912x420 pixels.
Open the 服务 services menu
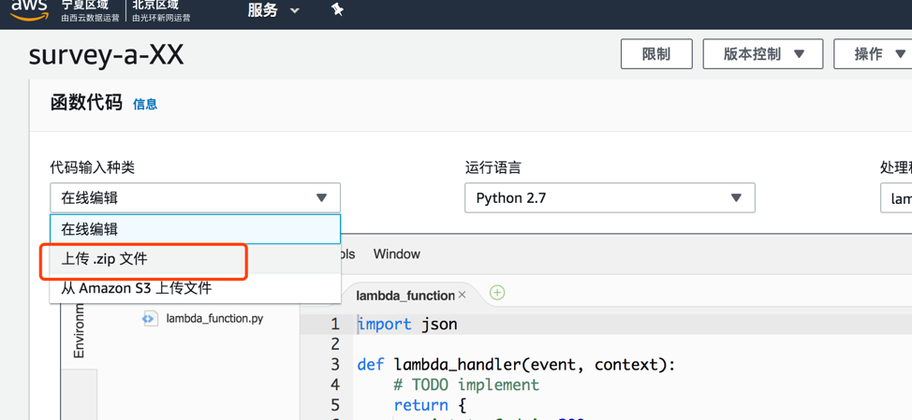tap(273, 10)
